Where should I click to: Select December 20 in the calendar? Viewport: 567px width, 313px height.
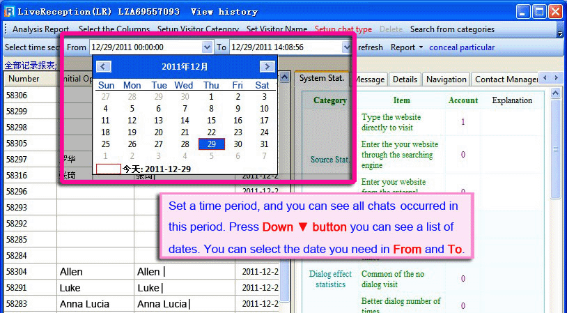tap(158, 132)
